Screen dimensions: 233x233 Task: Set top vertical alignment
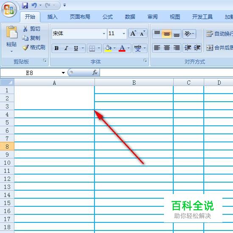(157, 34)
